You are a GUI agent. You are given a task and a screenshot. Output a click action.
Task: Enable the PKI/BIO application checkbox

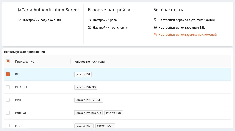pos(8,87)
